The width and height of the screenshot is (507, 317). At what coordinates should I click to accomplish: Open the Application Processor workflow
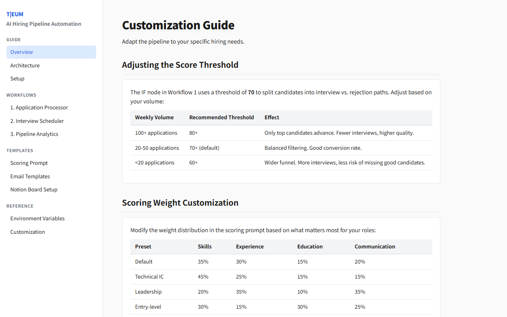click(39, 107)
